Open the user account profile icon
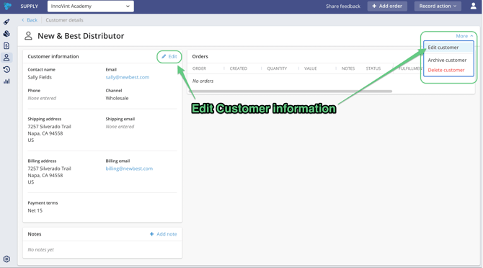Screen dimensions: 483x268 [473, 6]
